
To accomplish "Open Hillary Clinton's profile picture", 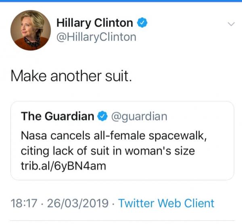I will tap(31, 30).
